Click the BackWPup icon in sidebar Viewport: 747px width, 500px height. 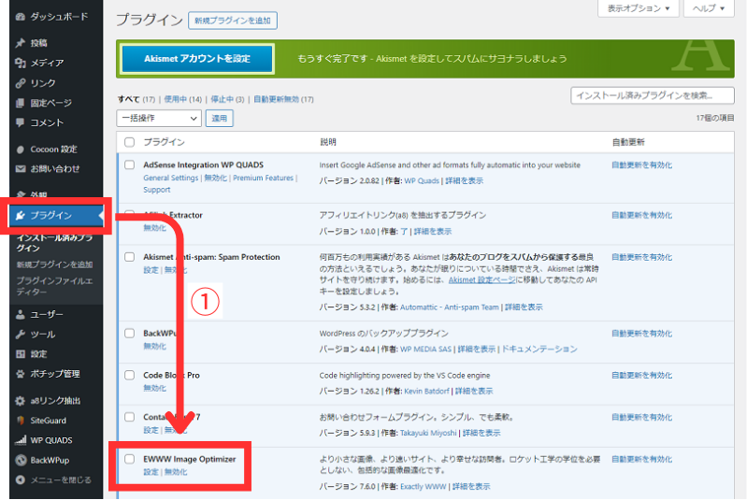20,460
